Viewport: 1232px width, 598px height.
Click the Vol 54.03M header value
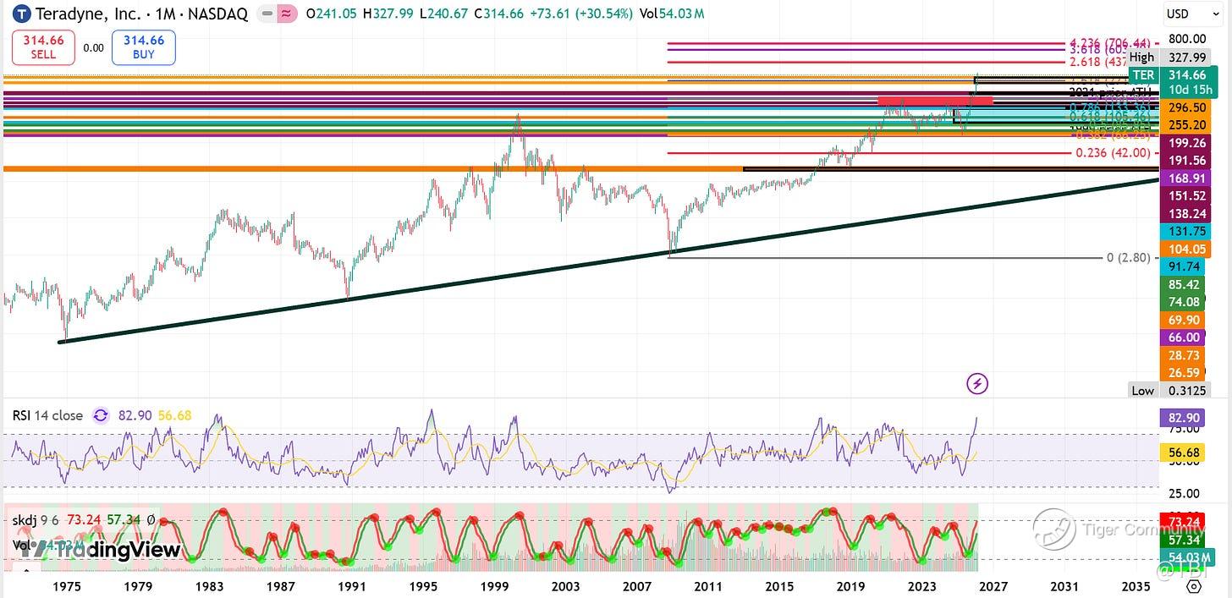point(673,14)
